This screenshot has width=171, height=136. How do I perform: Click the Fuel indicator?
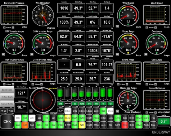(32, 125)
